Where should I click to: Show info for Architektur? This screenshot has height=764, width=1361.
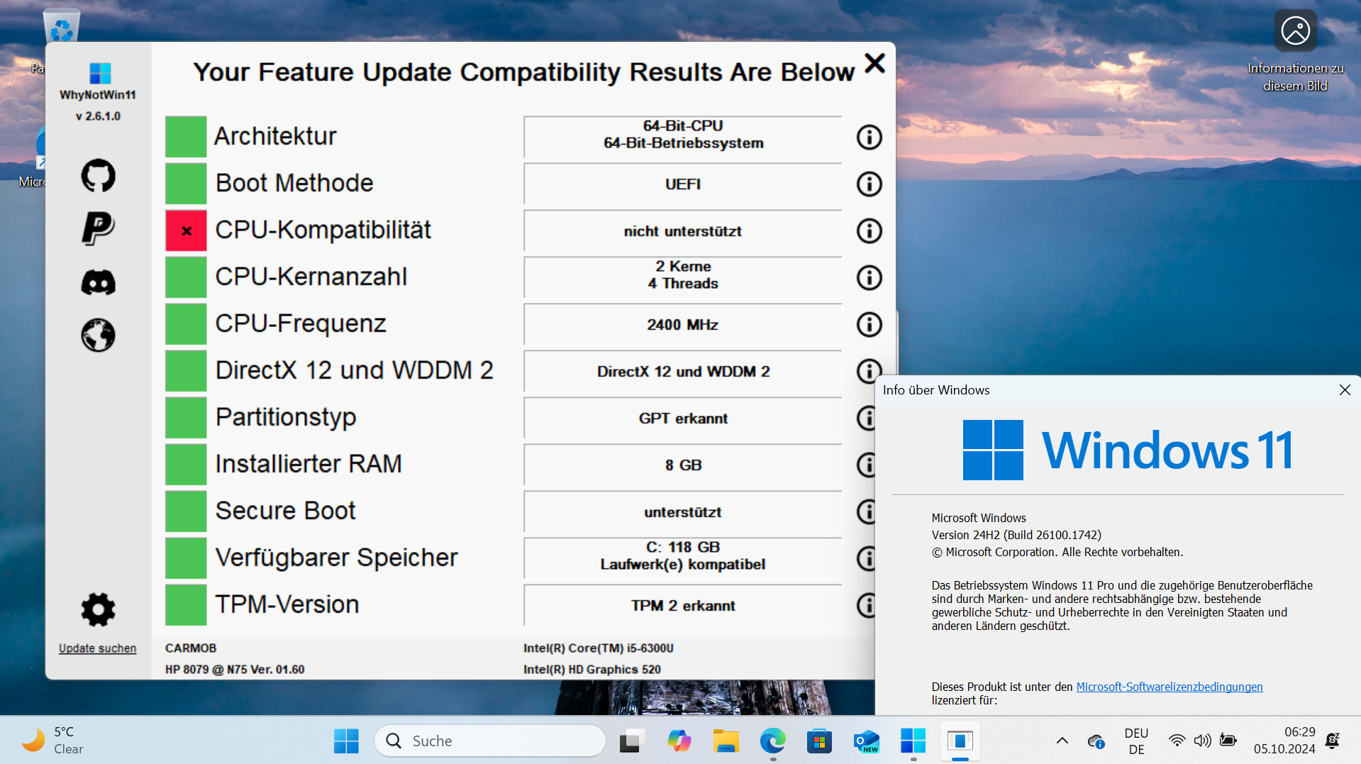pyautogui.click(x=869, y=137)
